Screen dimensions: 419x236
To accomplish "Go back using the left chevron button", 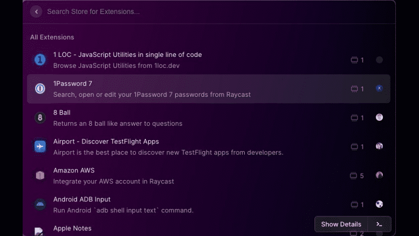I will (x=36, y=12).
